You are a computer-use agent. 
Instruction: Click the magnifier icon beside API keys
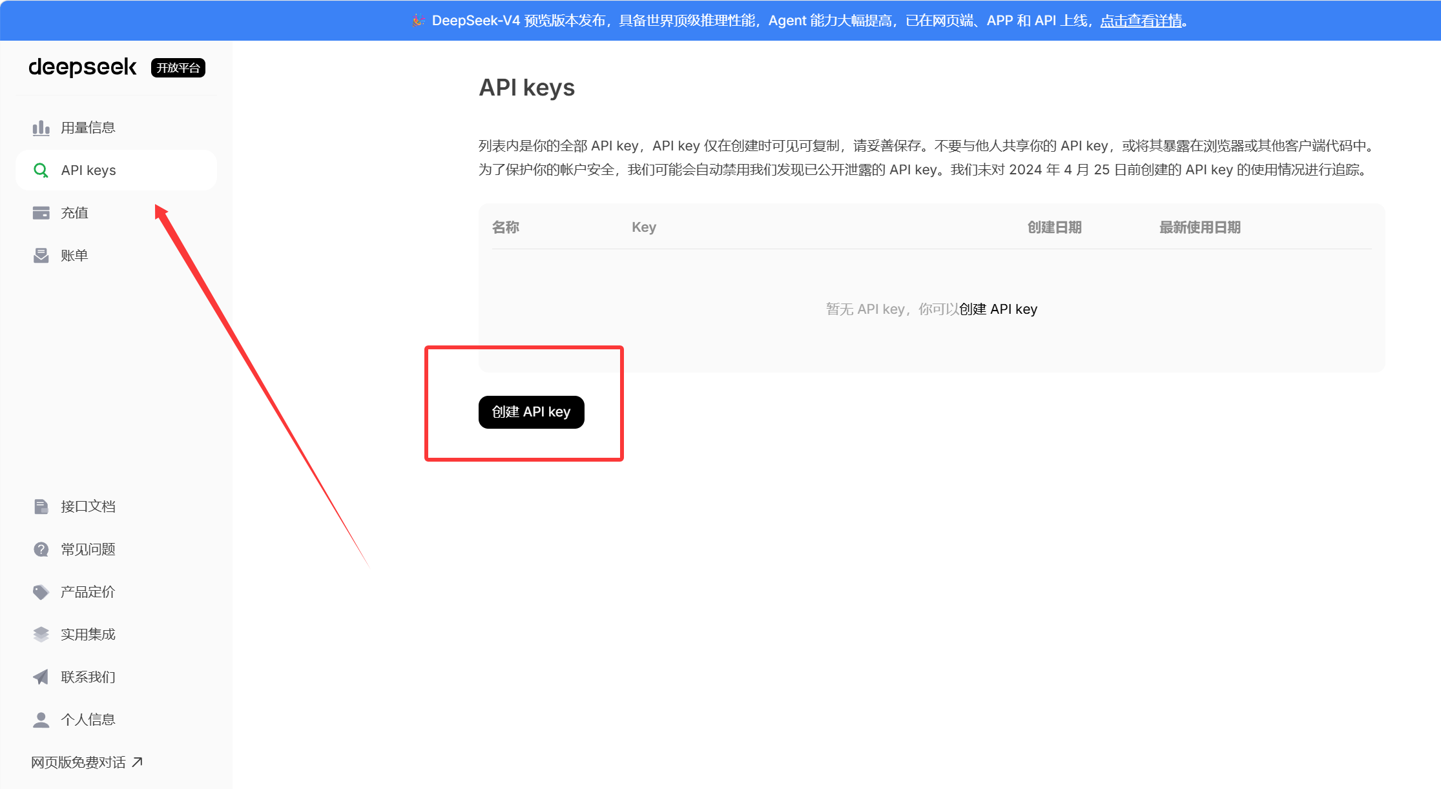point(41,170)
